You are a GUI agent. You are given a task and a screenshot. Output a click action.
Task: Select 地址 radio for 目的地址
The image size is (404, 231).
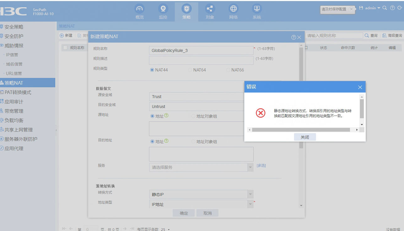152,141
